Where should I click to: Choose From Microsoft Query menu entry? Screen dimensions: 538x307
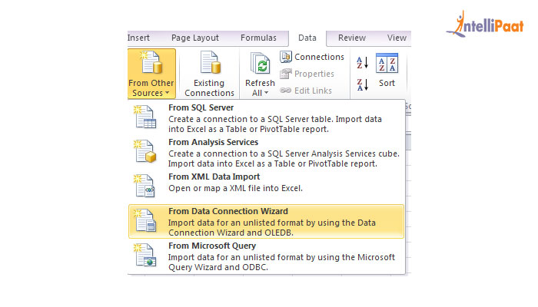click(x=266, y=256)
